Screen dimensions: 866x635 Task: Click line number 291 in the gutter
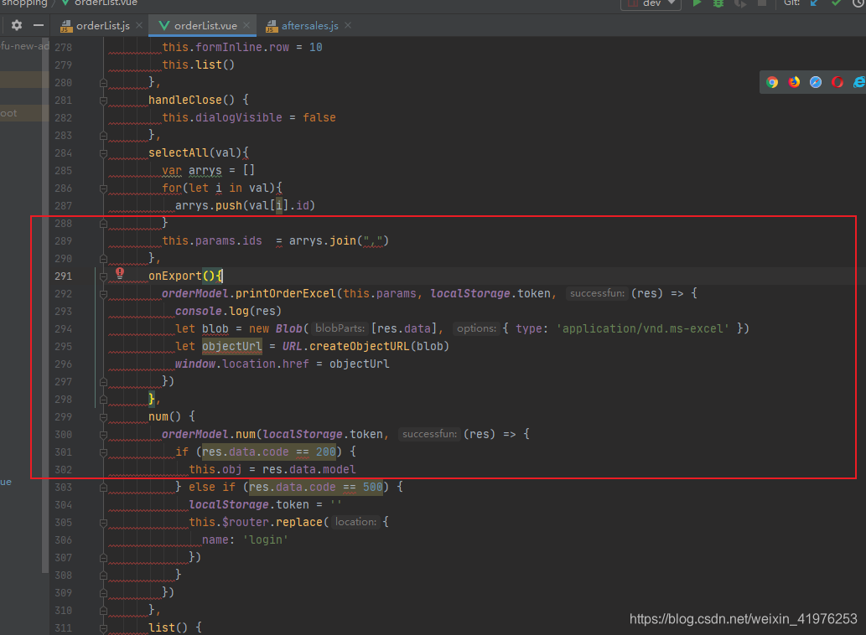[64, 276]
